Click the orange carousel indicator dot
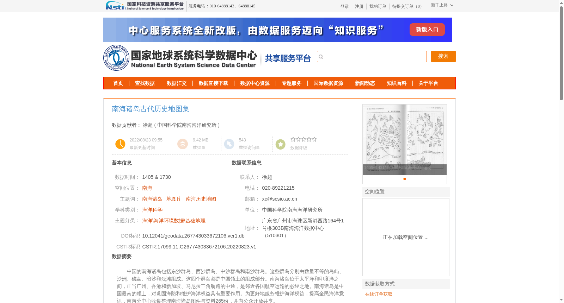 click(x=405, y=179)
